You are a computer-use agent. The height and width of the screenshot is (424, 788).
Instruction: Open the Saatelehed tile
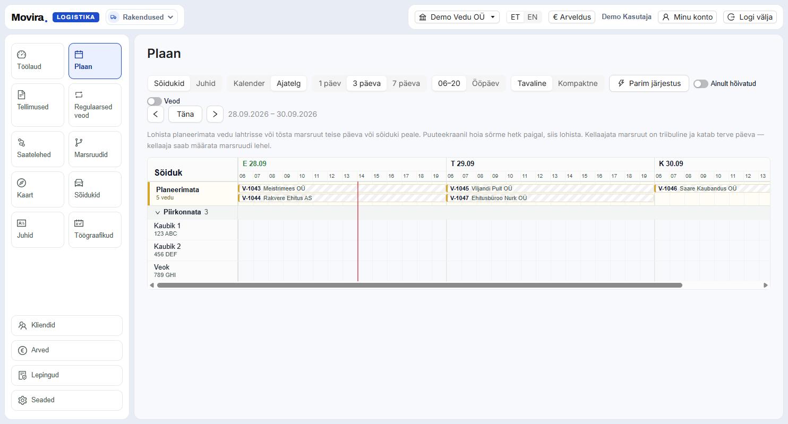tap(38, 149)
